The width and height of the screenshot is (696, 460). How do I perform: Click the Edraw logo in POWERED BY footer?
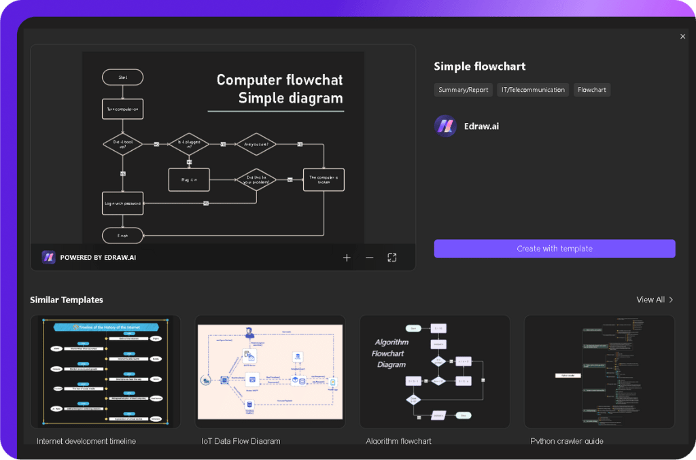click(x=48, y=257)
